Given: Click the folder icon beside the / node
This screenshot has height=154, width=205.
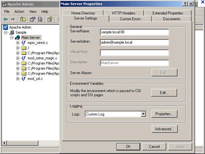Looking at the screenshot, I should coord(24,48).
